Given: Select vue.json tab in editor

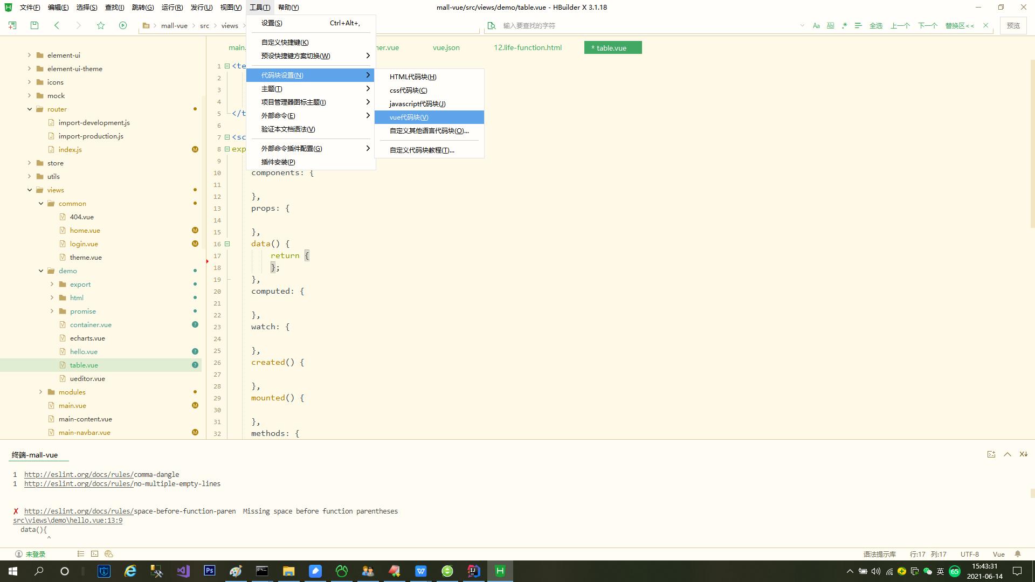Looking at the screenshot, I should click(x=446, y=47).
